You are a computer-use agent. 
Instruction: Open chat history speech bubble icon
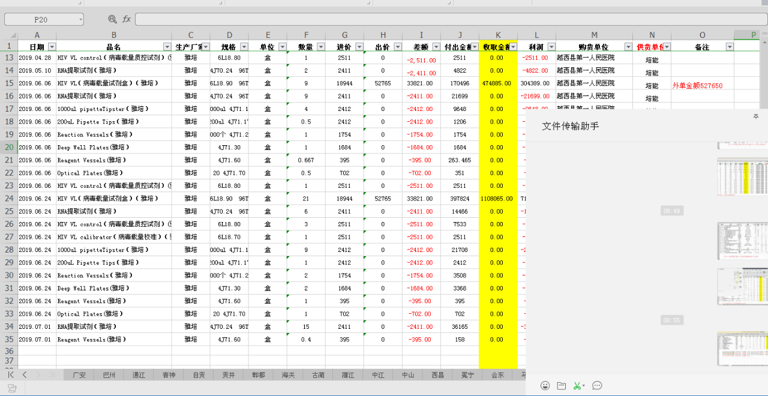point(597,386)
